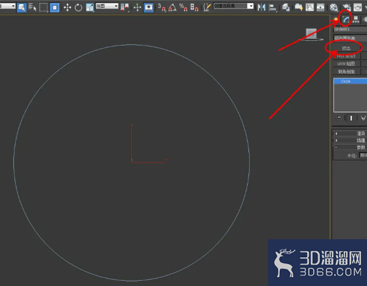Activate the Select and Rotate tool
Image resolution: width=367 pixels, height=286 pixels.
coord(78,7)
